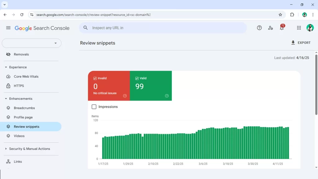
Task: Open the Chrome profile avatar in toolbar
Action: pos(304,15)
